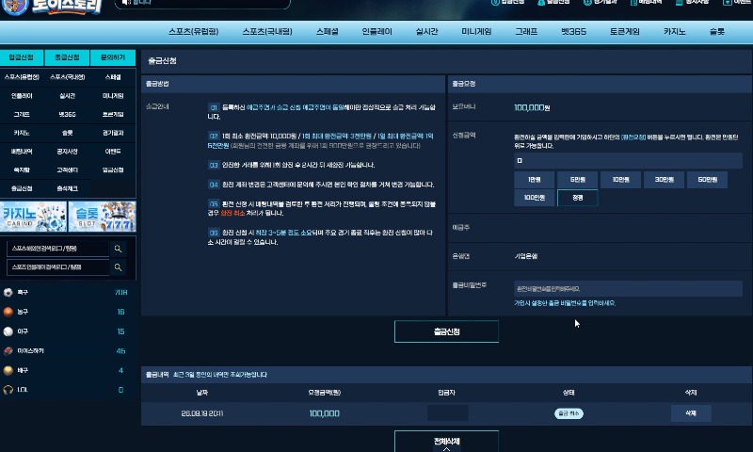Viewport: 753px width, 452px height.
Task: Open the 토큰게임 top menu item
Action: [x=625, y=32]
